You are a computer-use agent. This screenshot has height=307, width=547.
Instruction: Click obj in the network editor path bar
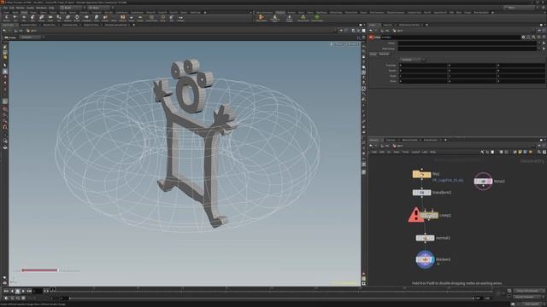coord(385,146)
